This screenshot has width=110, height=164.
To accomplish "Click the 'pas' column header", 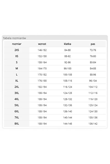I will [x=93, y=44].
